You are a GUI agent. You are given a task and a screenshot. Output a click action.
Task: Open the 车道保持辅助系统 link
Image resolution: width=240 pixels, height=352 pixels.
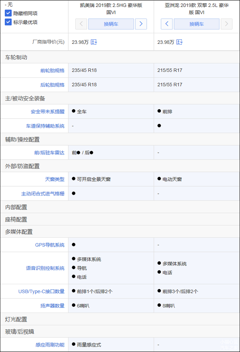[45, 126]
